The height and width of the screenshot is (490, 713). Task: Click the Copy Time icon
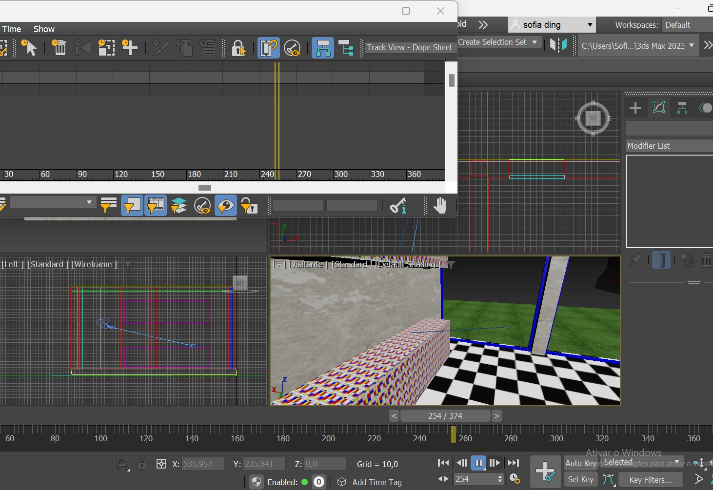coord(184,48)
